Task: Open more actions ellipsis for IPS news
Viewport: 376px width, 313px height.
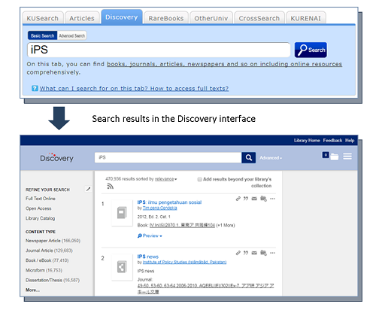Action: click(x=272, y=253)
